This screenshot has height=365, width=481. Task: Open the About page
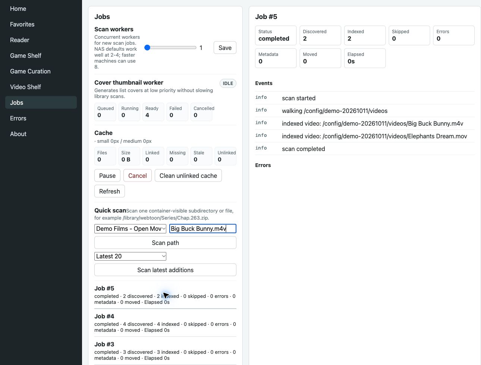pyautogui.click(x=41, y=134)
